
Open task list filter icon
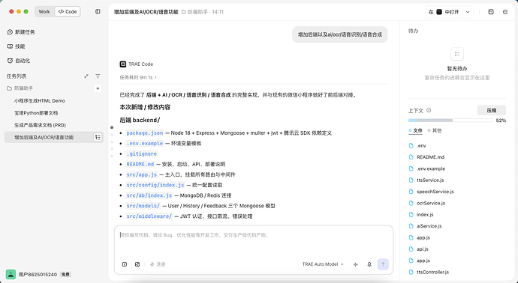tap(98, 76)
